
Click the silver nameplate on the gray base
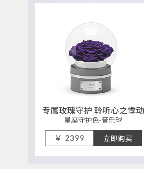pos(91,85)
